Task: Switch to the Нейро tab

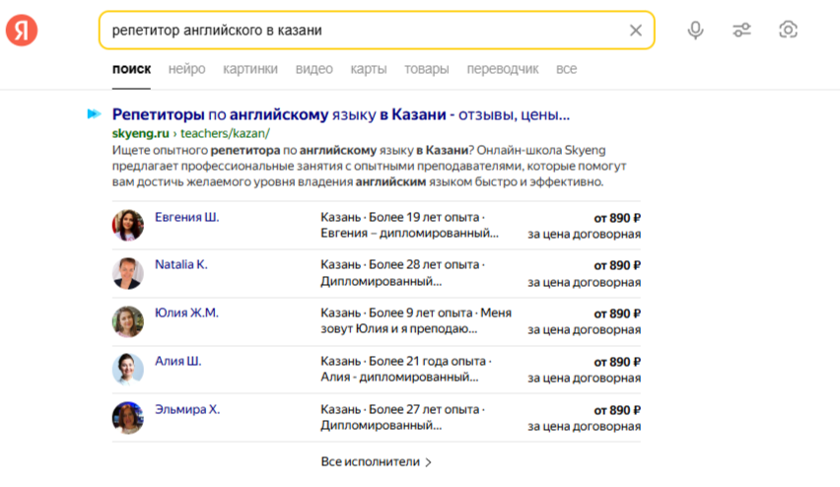Action: (186, 69)
